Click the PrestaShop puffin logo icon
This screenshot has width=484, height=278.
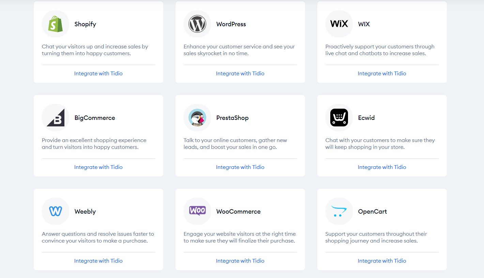(x=197, y=118)
